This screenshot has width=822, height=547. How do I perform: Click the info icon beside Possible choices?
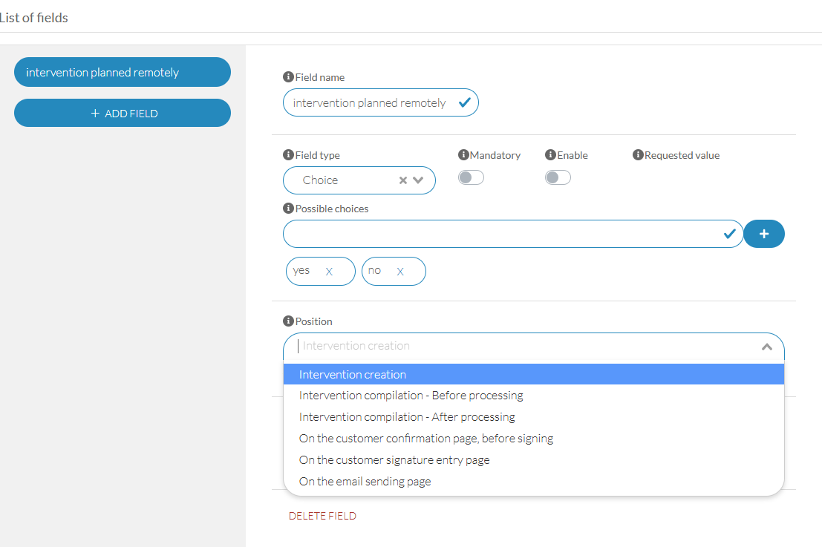click(x=288, y=208)
